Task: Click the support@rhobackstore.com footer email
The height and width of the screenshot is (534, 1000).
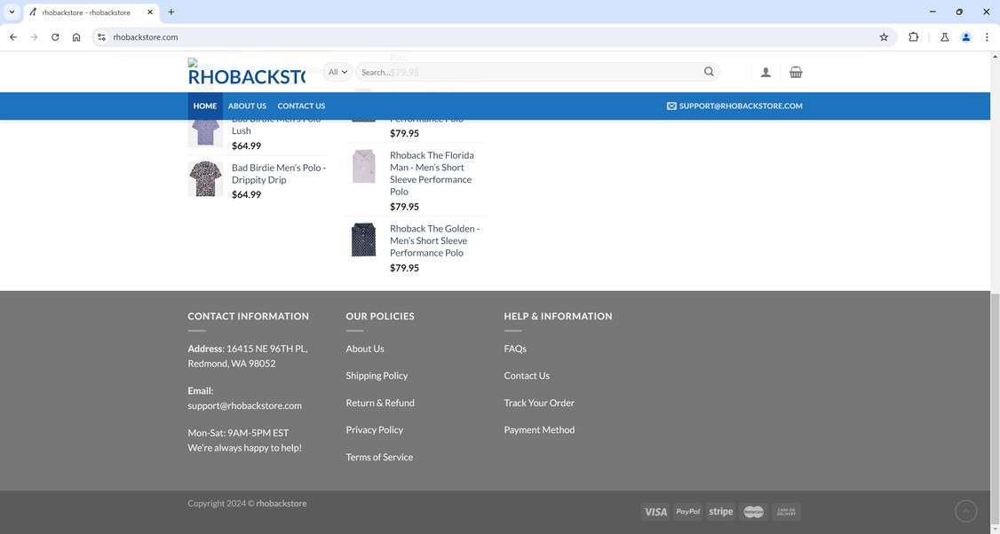Action: 244,405
